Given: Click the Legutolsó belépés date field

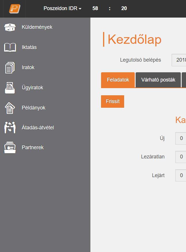Looking at the screenshot, I should pyautogui.click(x=179, y=60).
